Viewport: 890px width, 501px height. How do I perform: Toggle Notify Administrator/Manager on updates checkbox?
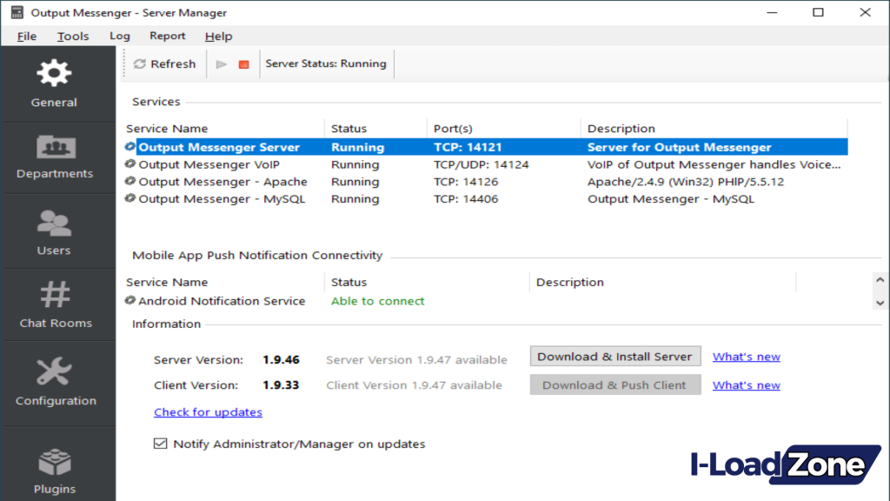point(160,444)
